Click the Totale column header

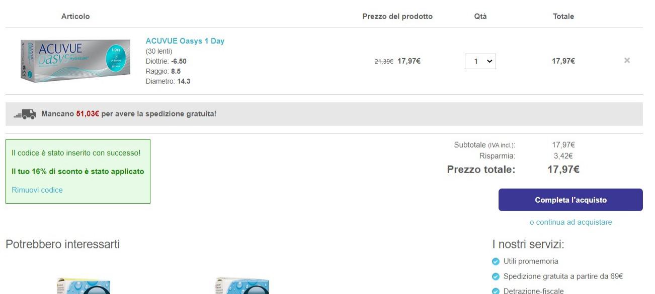pyautogui.click(x=563, y=17)
